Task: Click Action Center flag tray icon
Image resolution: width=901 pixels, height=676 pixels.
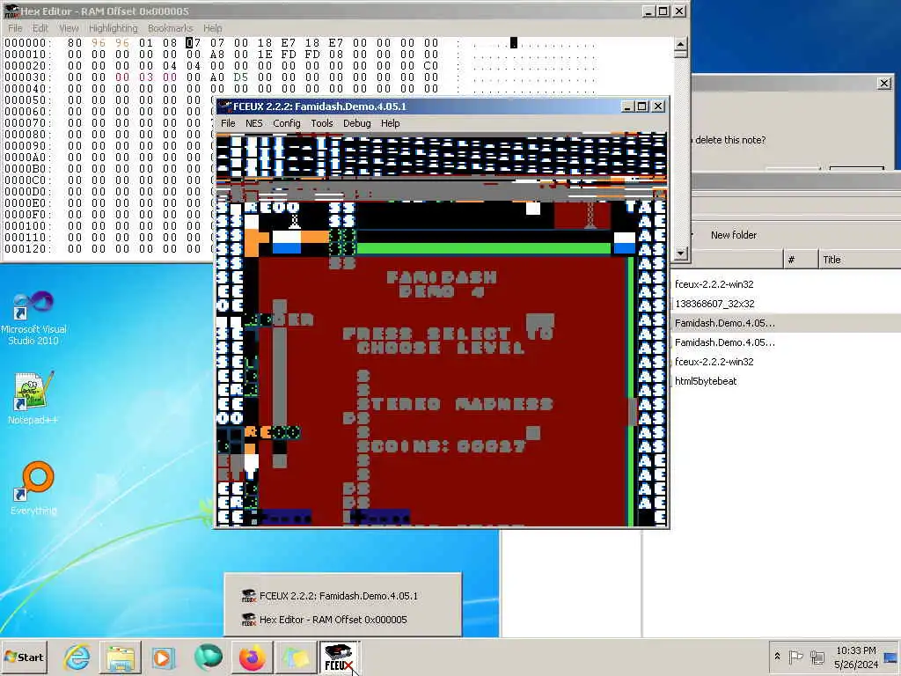Action: click(x=795, y=657)
